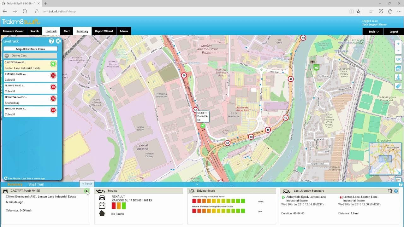
Task: Open the Summary menu tab
Action: [x=82, y=31]
